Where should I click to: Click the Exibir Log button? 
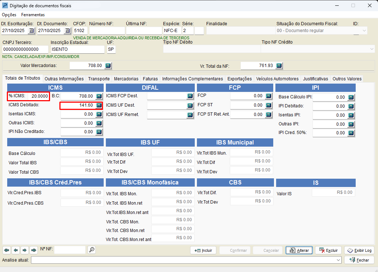pyautogui.click(x=359, y=250)
